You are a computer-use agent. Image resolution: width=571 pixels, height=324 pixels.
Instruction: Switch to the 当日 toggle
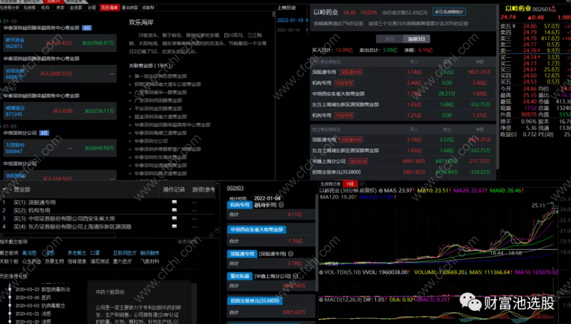coord(390,39)
